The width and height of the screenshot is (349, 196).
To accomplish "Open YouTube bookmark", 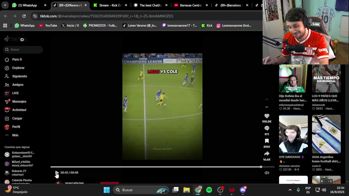I will pos(48,26).
